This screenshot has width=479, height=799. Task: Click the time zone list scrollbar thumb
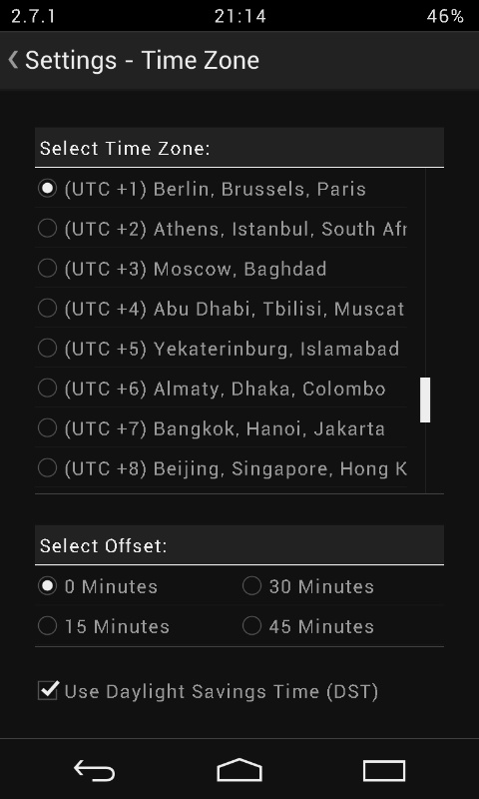point(425,400)
